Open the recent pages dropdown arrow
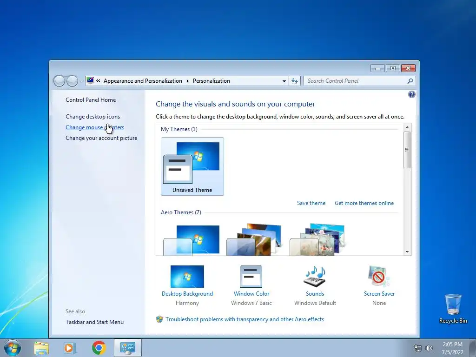Viewport: 476px width, 357px height. tap(81, 81)
